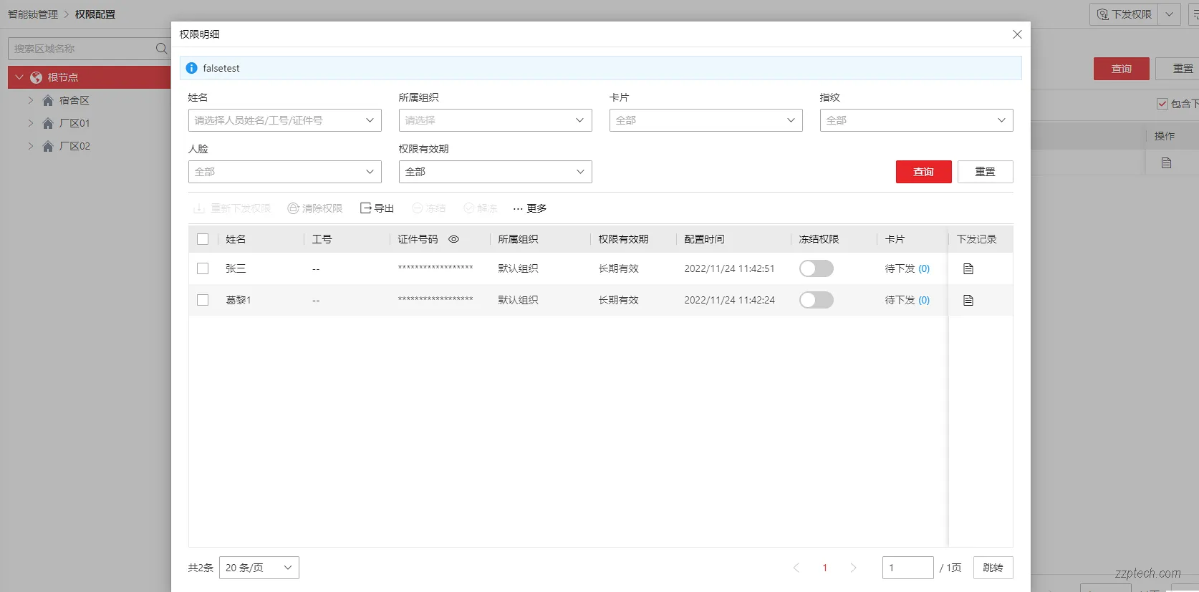Close the 权限明细 dialog
This screenshot has height=592, width=1199.
pos(1017,34)
